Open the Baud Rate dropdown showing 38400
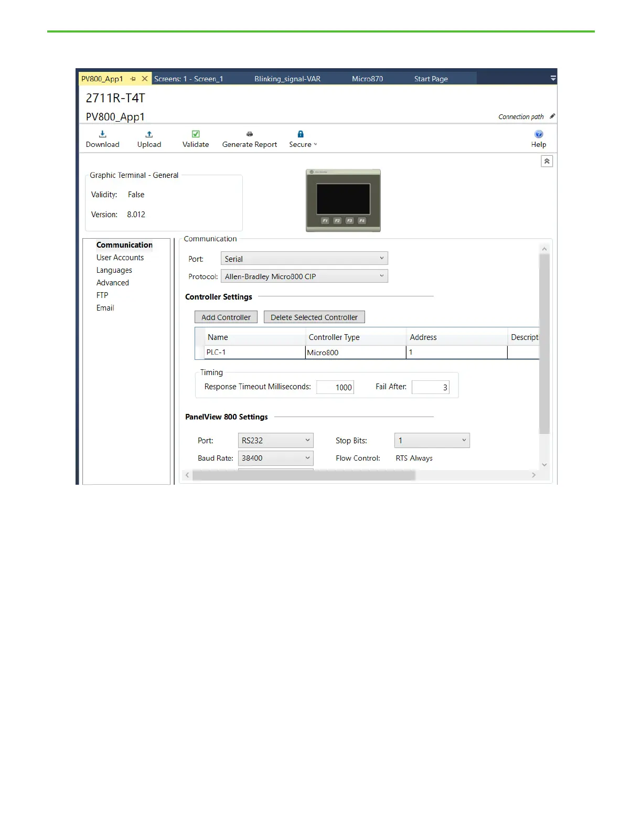 point(276,458)
